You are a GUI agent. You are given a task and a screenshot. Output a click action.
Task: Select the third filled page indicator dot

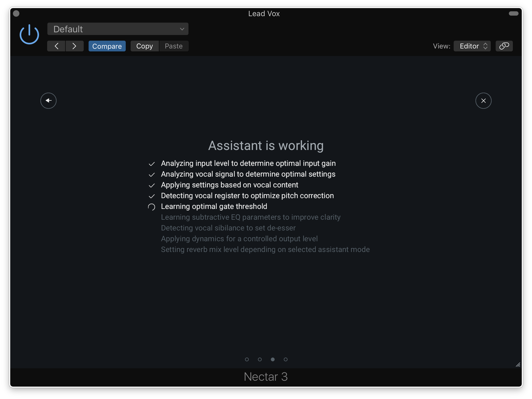click(273, 359)
